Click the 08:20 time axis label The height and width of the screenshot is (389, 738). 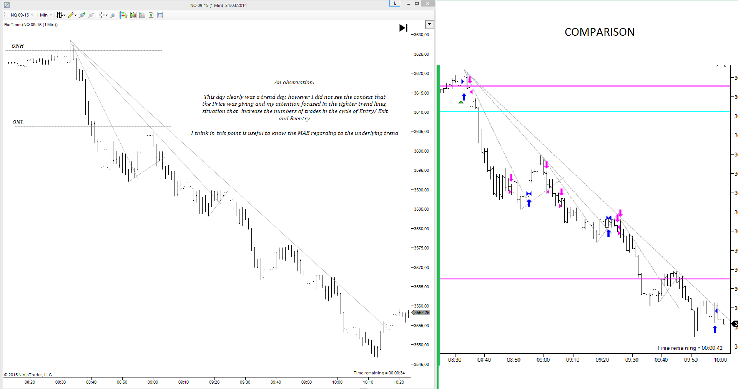pos(30,382)
